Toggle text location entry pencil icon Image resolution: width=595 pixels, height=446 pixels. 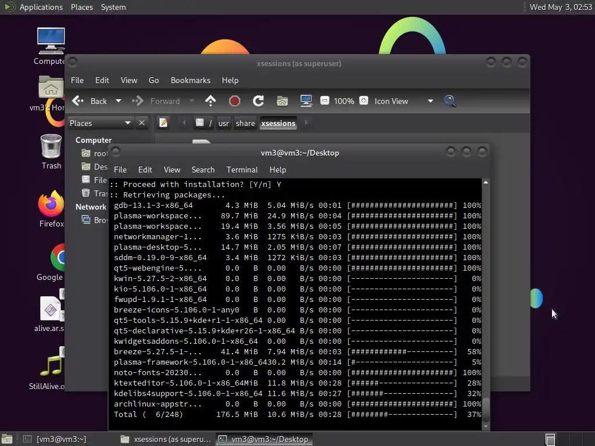[163, 123]
